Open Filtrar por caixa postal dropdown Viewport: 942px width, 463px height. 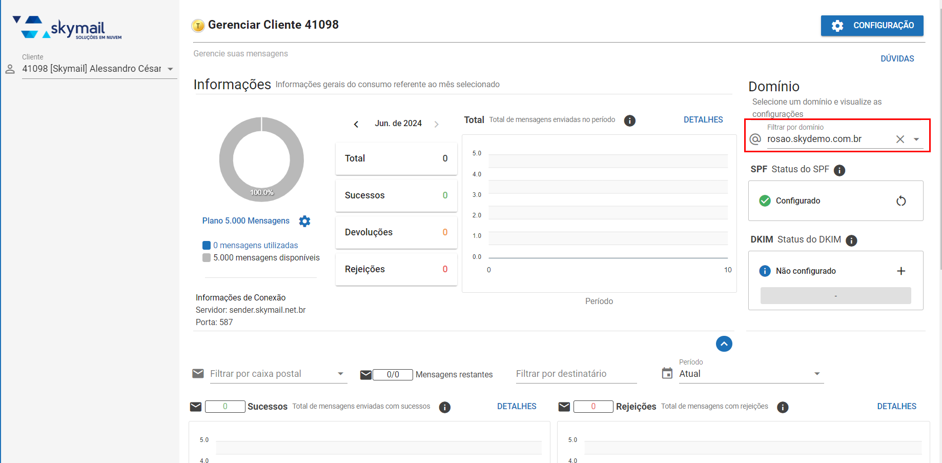click(x=278, y=374)
